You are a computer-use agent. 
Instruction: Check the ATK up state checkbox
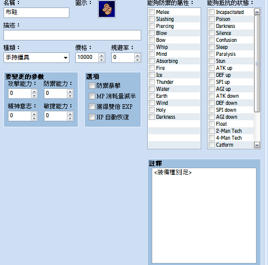tap(212, 68)
